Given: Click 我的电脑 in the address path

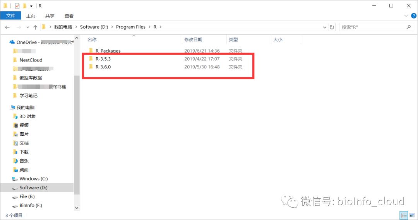Looking at the screenshot, I should 63,27.
